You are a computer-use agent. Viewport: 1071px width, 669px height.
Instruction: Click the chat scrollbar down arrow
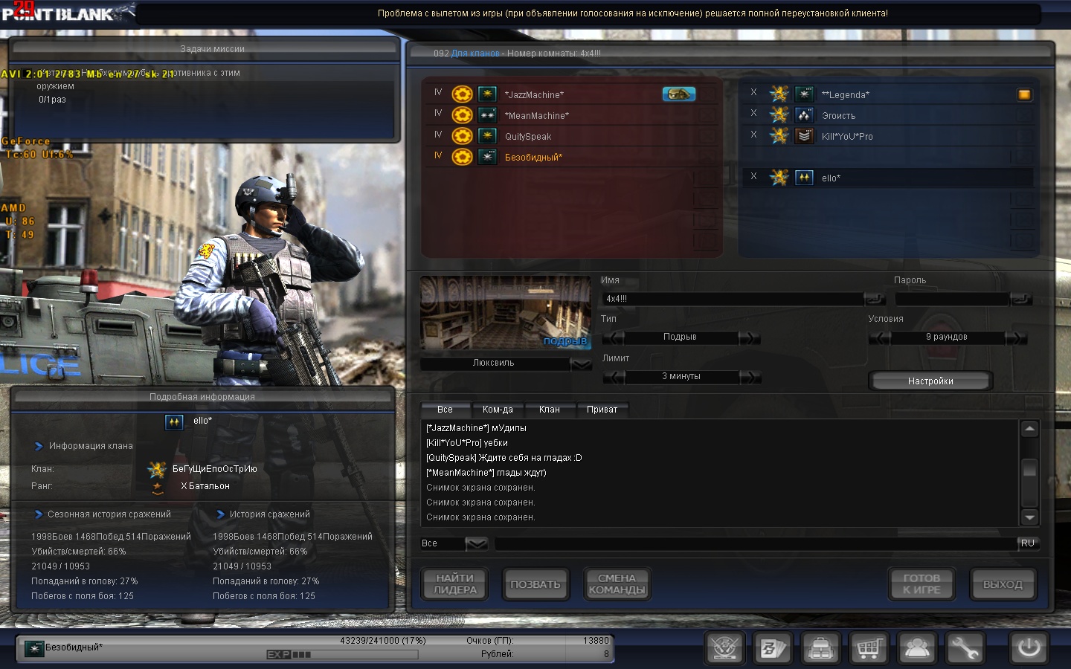pyautogui.click(x=1030, y=517)
